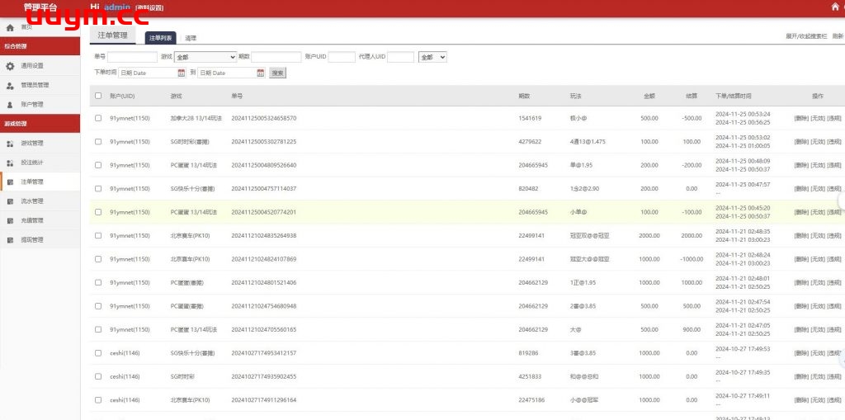This screenshot has height=420, width=845.
Task: Open 通用设置 via its gear icon
Action: (x=10, y=66)
